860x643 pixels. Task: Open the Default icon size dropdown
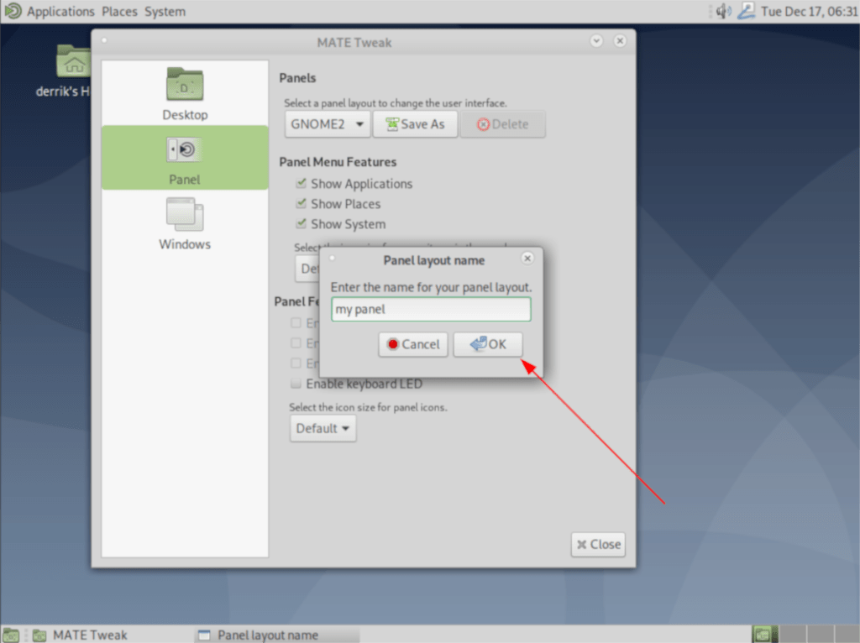(322, 428)
